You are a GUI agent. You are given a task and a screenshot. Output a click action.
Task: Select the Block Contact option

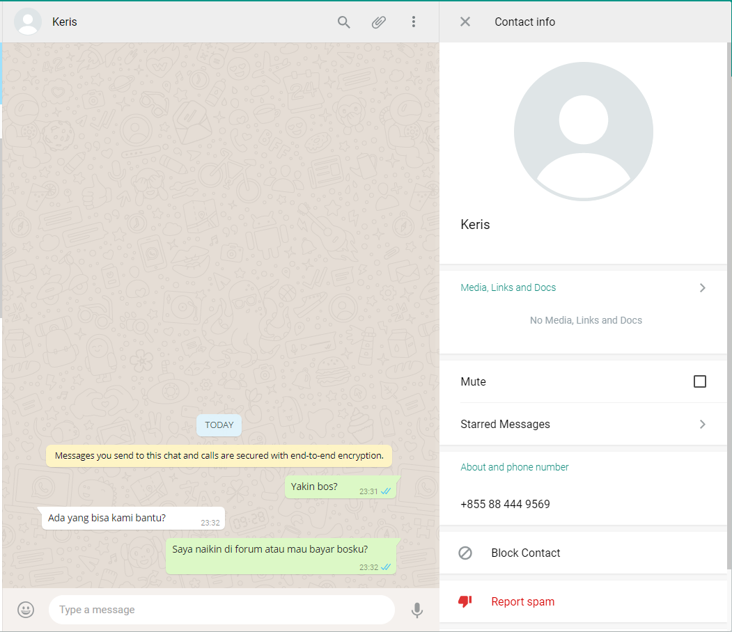(526, 553)
